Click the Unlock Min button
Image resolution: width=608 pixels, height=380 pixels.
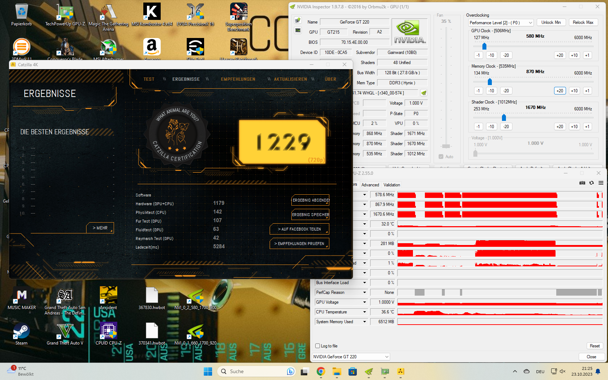551,22
